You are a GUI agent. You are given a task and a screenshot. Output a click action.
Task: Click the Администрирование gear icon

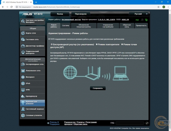[23, 103]
